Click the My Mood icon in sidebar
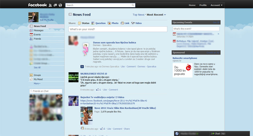 pos(31,79)
